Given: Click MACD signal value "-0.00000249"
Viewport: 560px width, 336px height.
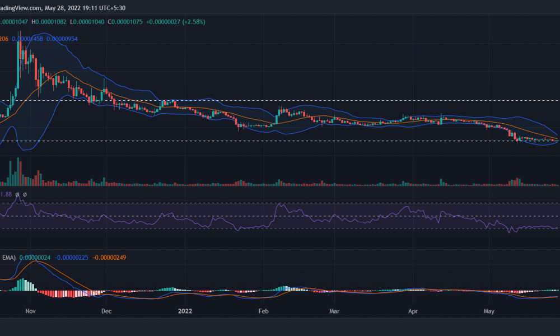Looking at the screenshot, I should pyautogui.click(x=109, y=258).
